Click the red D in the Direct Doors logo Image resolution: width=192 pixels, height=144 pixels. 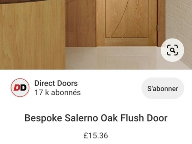coord(16,88)
